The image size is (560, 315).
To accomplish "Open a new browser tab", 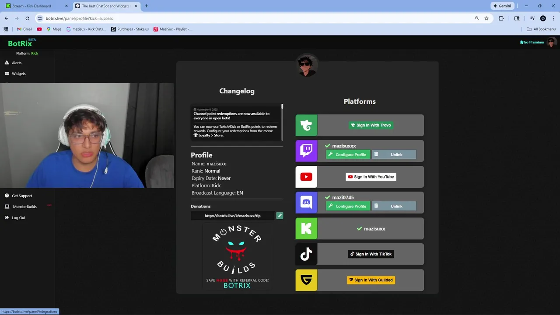I will [146, 6].
